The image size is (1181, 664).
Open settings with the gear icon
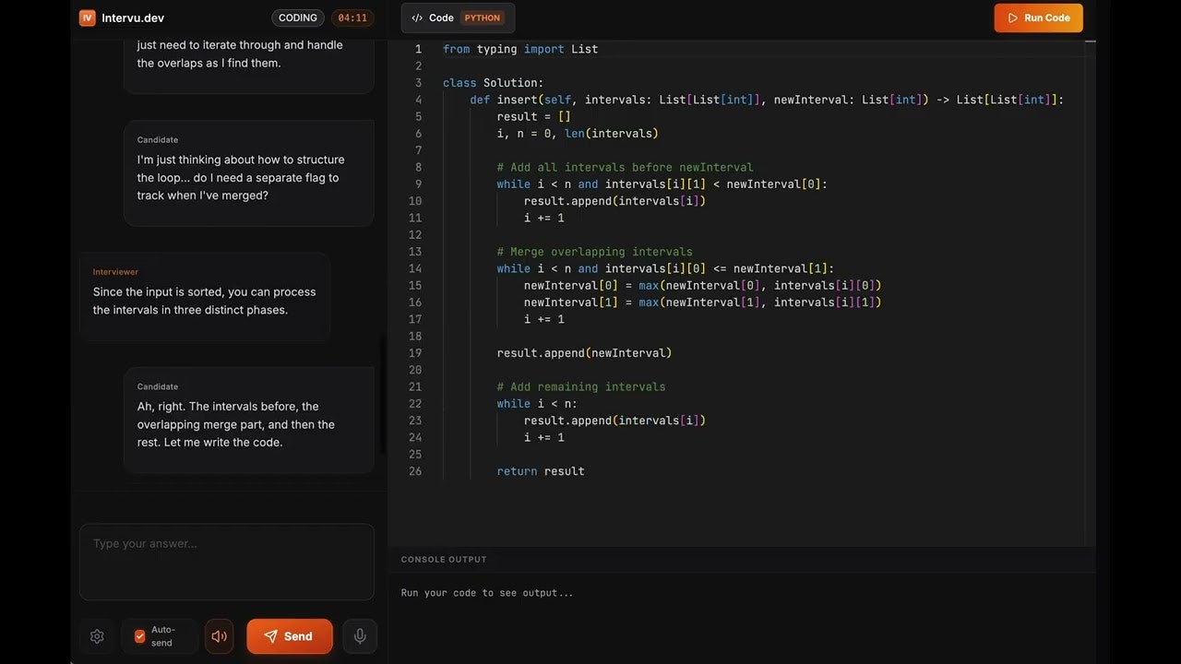[x=97, y=636]
